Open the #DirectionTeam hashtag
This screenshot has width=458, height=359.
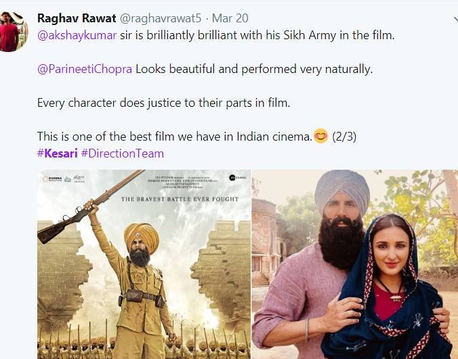(123, 153)
